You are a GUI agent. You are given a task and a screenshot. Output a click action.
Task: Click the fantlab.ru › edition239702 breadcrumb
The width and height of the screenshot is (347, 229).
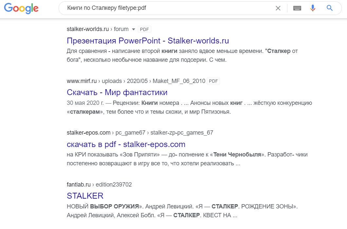click(99, 185)
